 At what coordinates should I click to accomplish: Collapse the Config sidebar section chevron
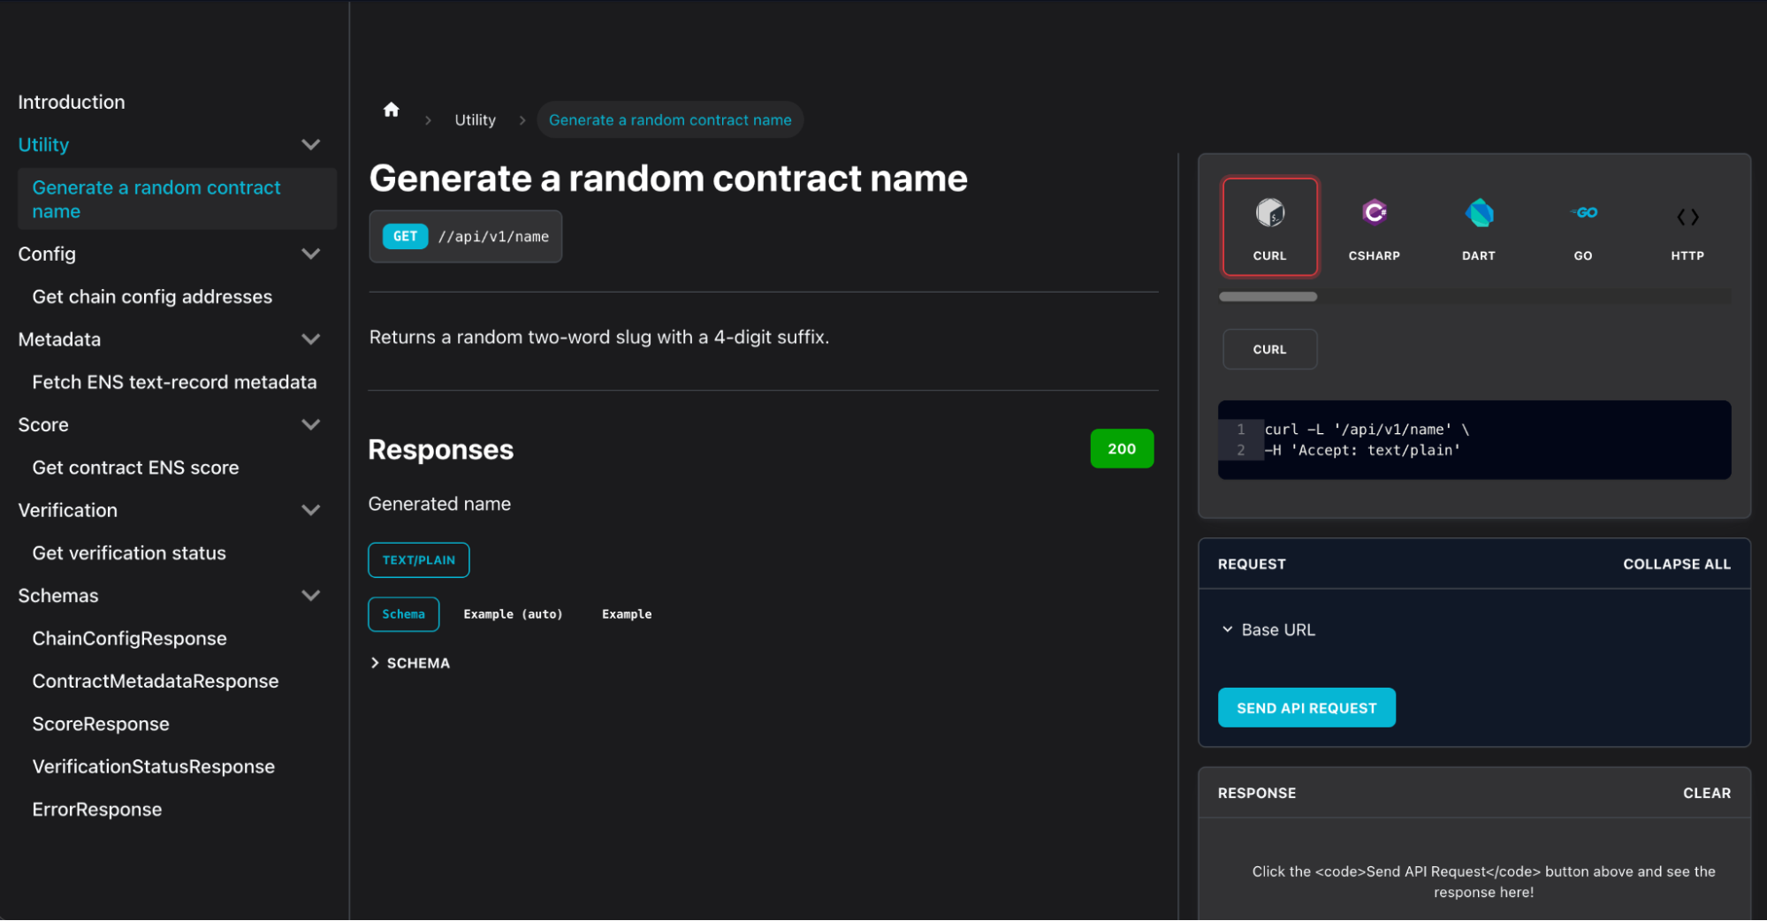[x=310, y=255]
